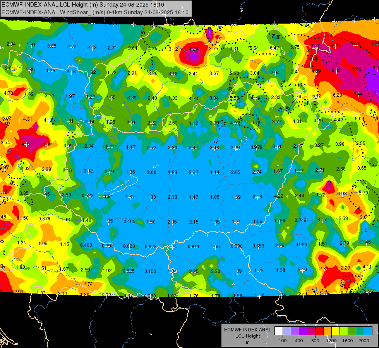This screenshot has width=379, height=348.
Task: Select the white swatch in the LCL-Height legend
Action: [279, 331]
